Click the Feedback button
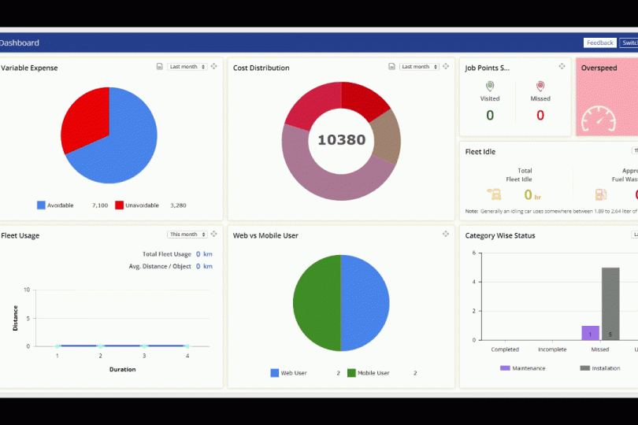638x425 pixels. tap(599, 43)
